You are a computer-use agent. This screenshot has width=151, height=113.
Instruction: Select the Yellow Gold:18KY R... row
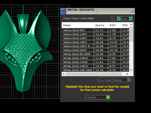(x=95, y=46)
